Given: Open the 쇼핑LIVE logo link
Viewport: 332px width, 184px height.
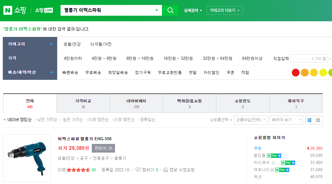Looking at the screenshot, I should [44, 10].
